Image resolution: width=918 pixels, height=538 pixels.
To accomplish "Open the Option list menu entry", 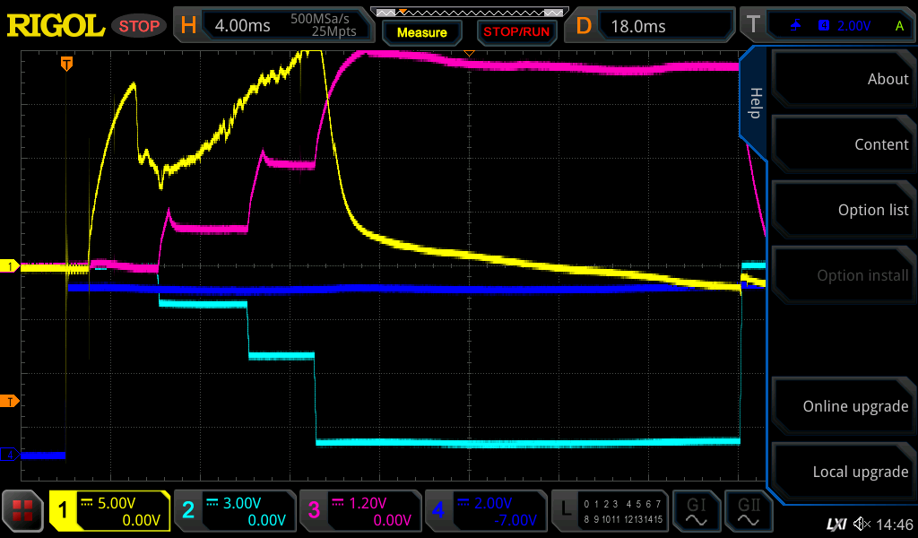I will pos(843,210).
